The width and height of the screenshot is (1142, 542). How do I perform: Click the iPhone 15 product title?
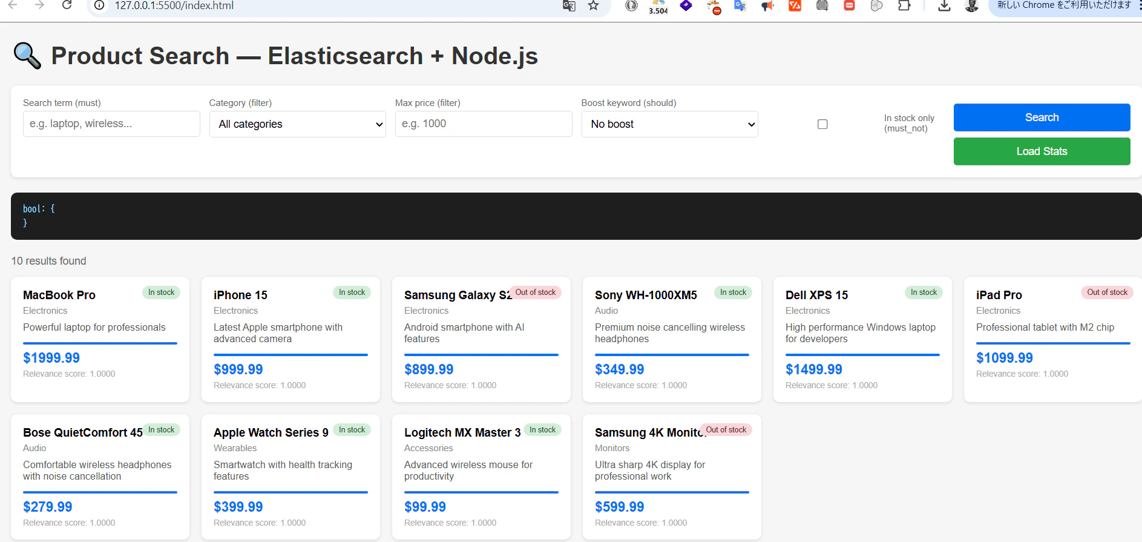pyautogui.click(x=240, y=295)
